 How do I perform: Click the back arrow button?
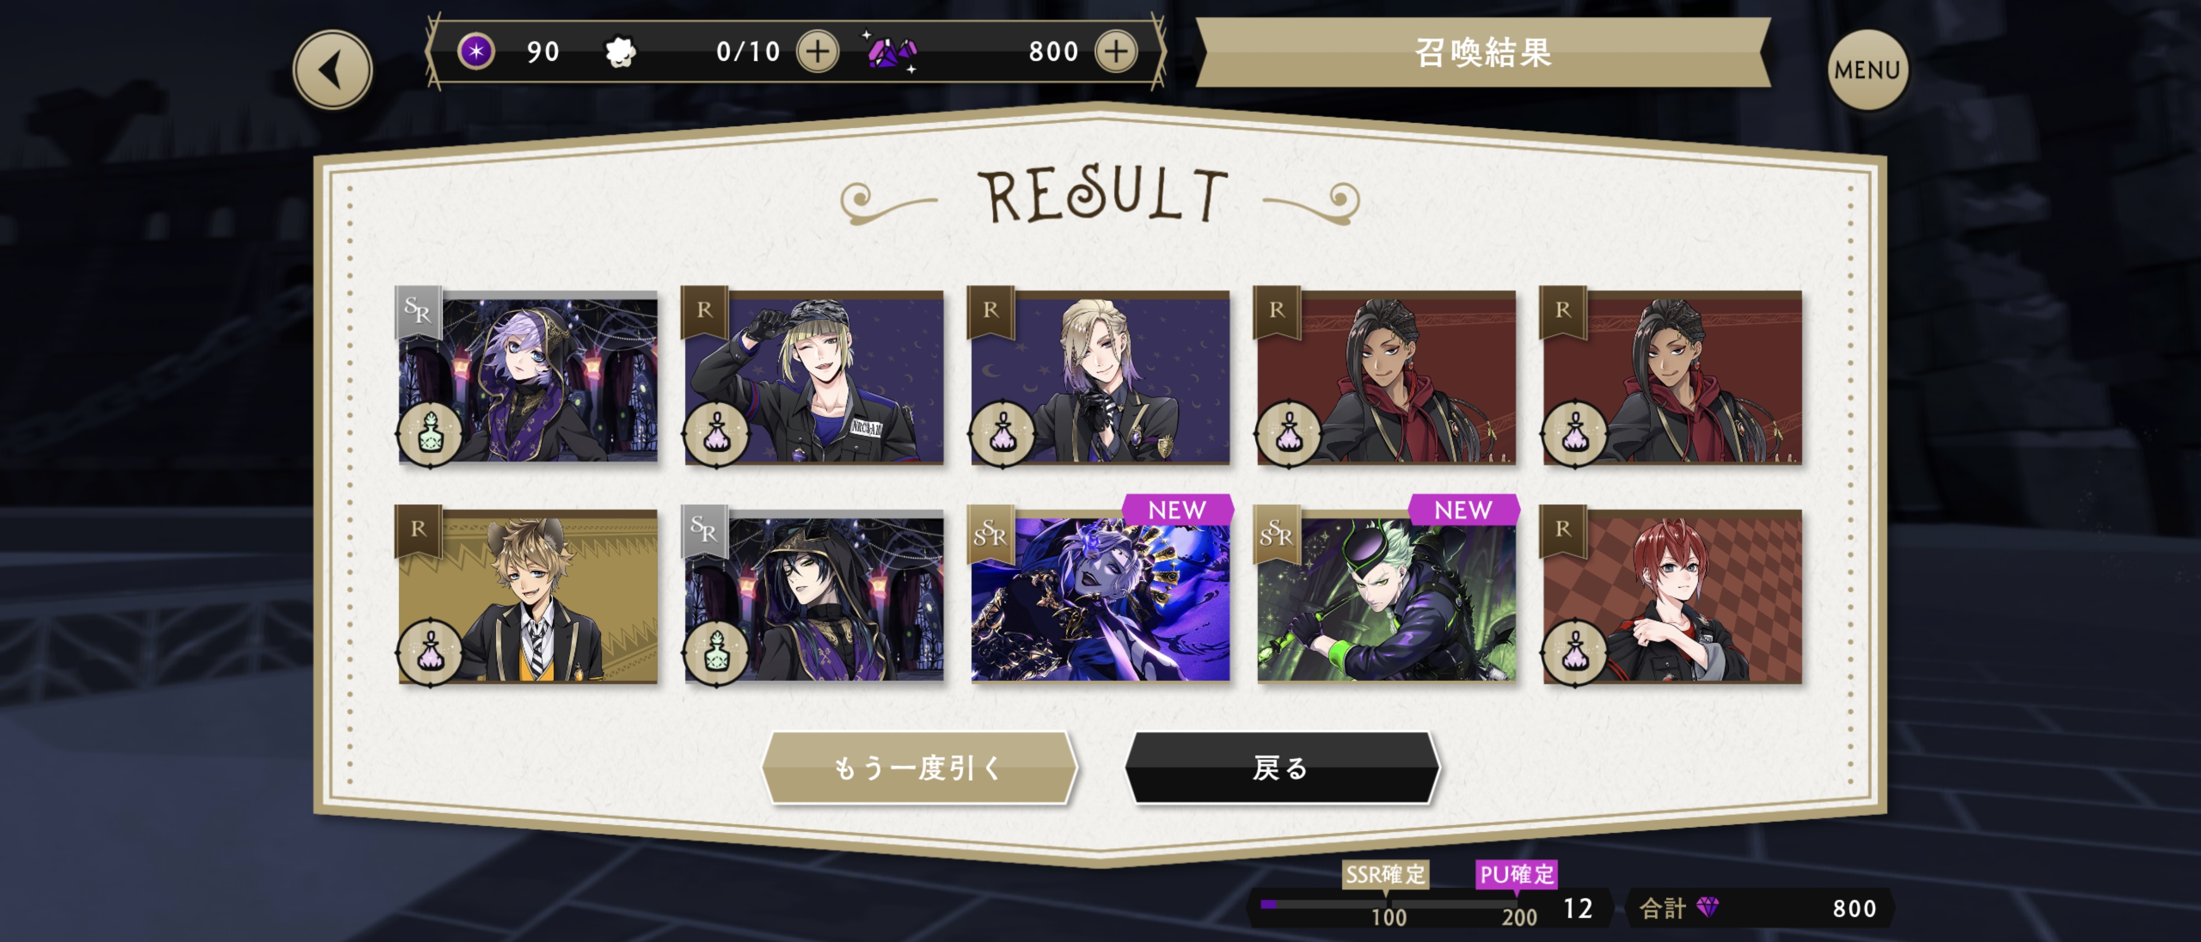(x=332, y=70)
